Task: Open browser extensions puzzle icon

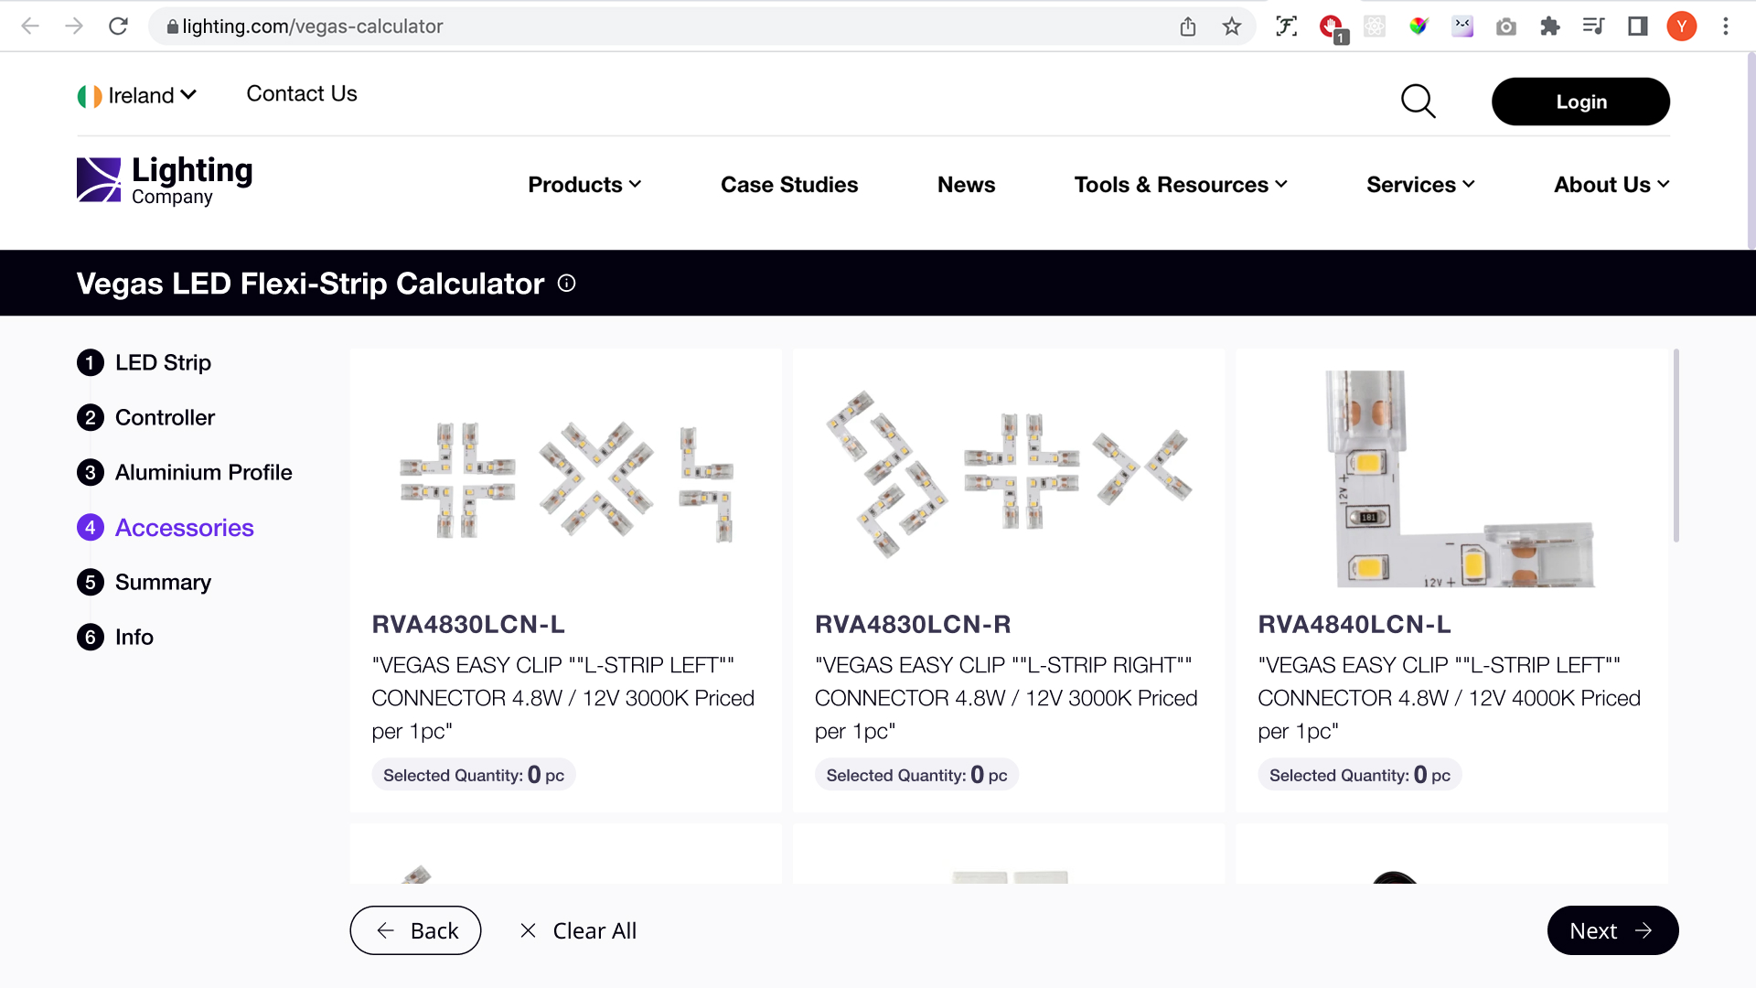Action: 1549,27
